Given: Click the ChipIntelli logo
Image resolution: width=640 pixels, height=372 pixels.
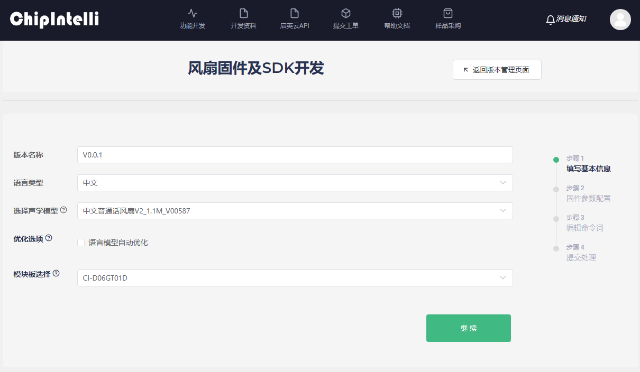Looking at the screenshot, I should tap(54, 20).
